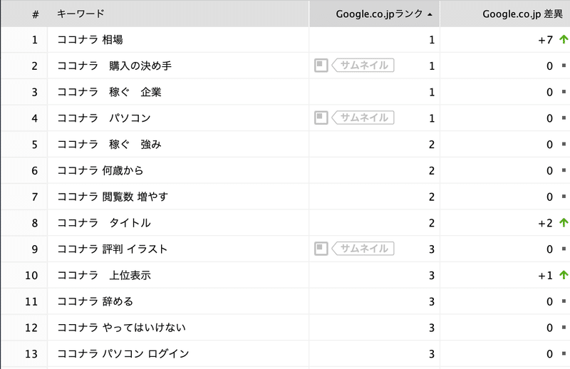Click green up arrow for ココナラ 相場
570x369 pixels.
pos(564,39)
